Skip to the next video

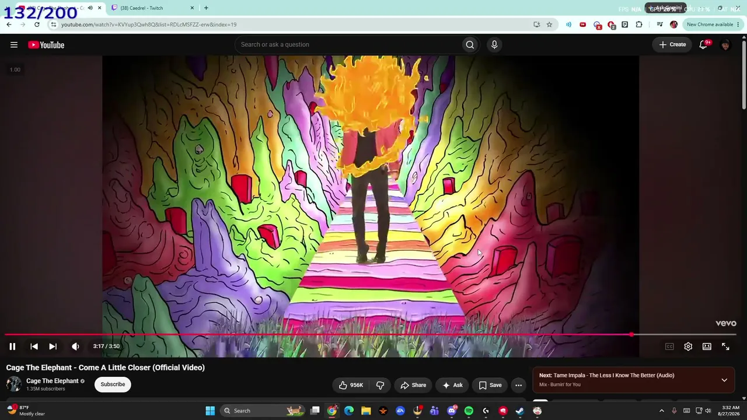(x=53, y=346)
